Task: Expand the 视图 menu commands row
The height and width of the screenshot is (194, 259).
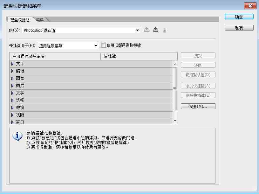Action: pyautogui.click(x=12, y=115)
